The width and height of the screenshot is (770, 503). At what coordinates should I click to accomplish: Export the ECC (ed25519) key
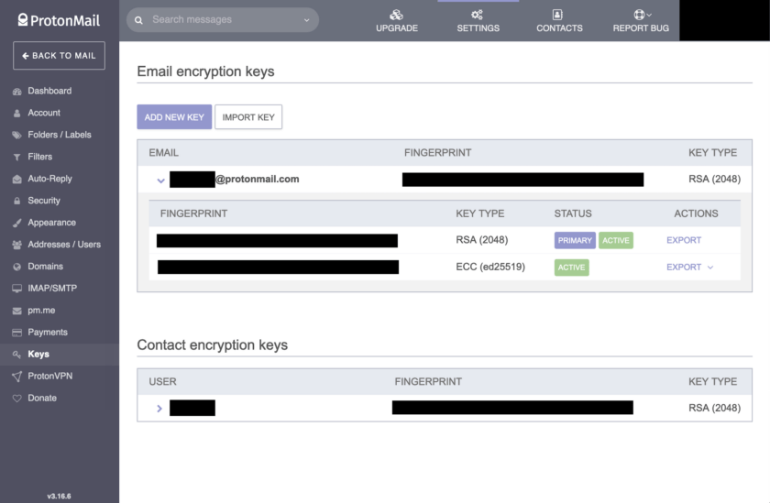pyautogui.click(x=684, y=268)
